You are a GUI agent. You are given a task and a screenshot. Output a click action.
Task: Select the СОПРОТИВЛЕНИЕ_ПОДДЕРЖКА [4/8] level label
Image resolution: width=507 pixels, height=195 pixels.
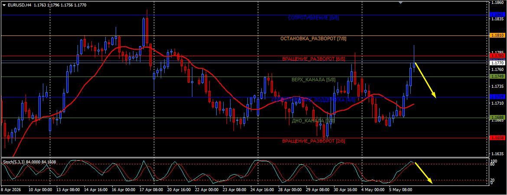pyautogui.click(x=313, y=100)
